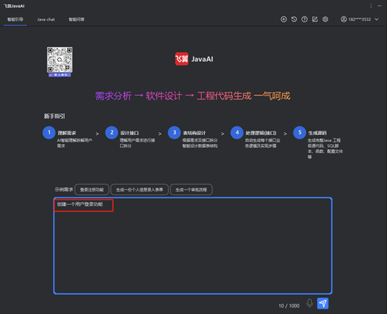Select the 生成一份个人信息录入表单 example

(x=140, y=190)
